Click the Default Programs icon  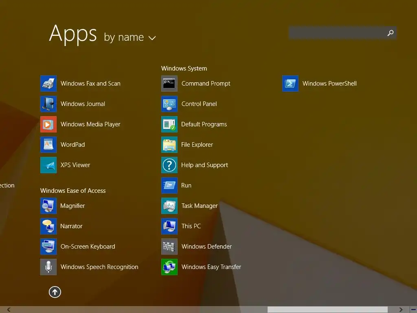coord(169,124)
